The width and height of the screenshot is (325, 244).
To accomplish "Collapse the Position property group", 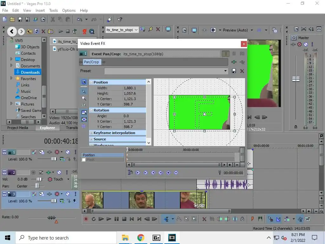I will (x=91, y=82).
